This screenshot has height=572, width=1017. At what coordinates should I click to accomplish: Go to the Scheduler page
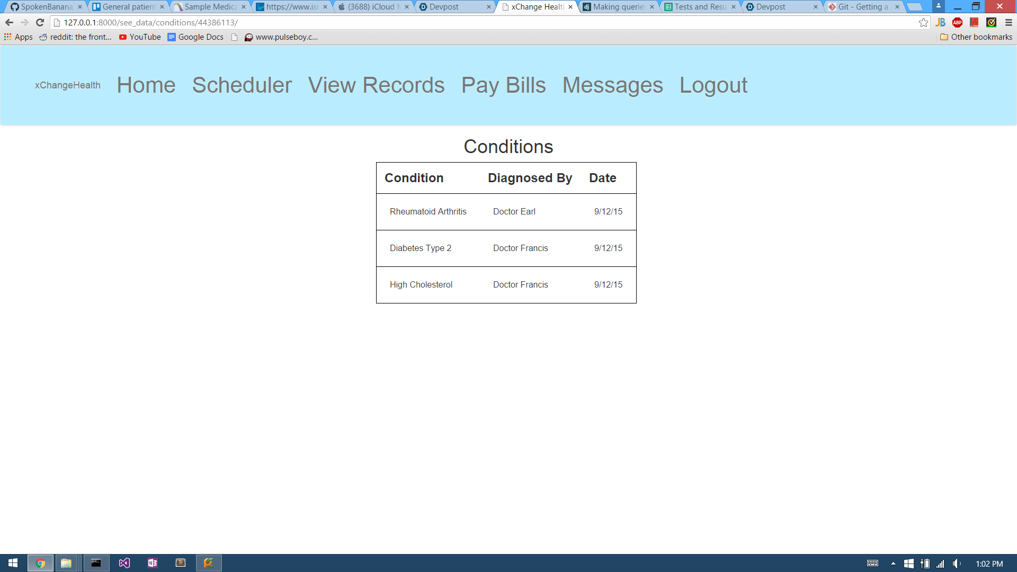click(x=242, y=85)
